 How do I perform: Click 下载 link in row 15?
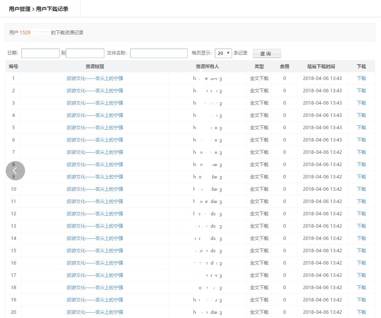[x=361, y=251]
